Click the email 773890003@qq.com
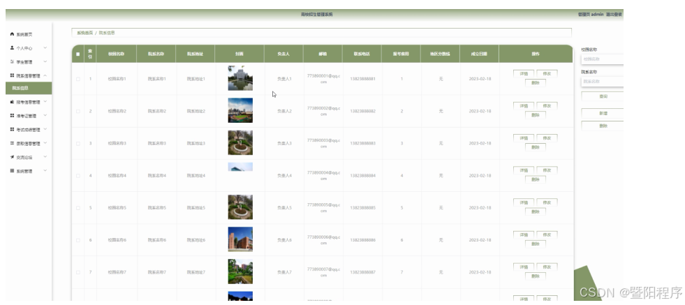Screen dimensions: 685x305 click(x=323, y=143)
